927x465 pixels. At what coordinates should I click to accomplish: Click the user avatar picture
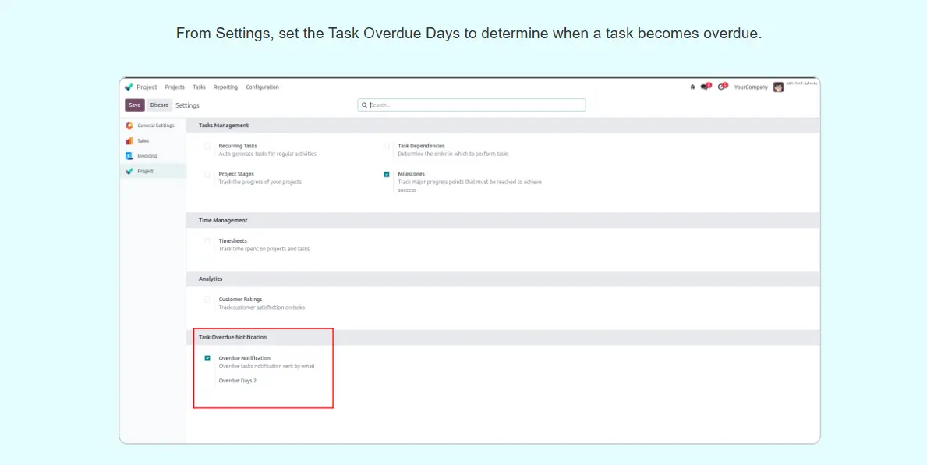pyautogui.click(x=778, y=87)
